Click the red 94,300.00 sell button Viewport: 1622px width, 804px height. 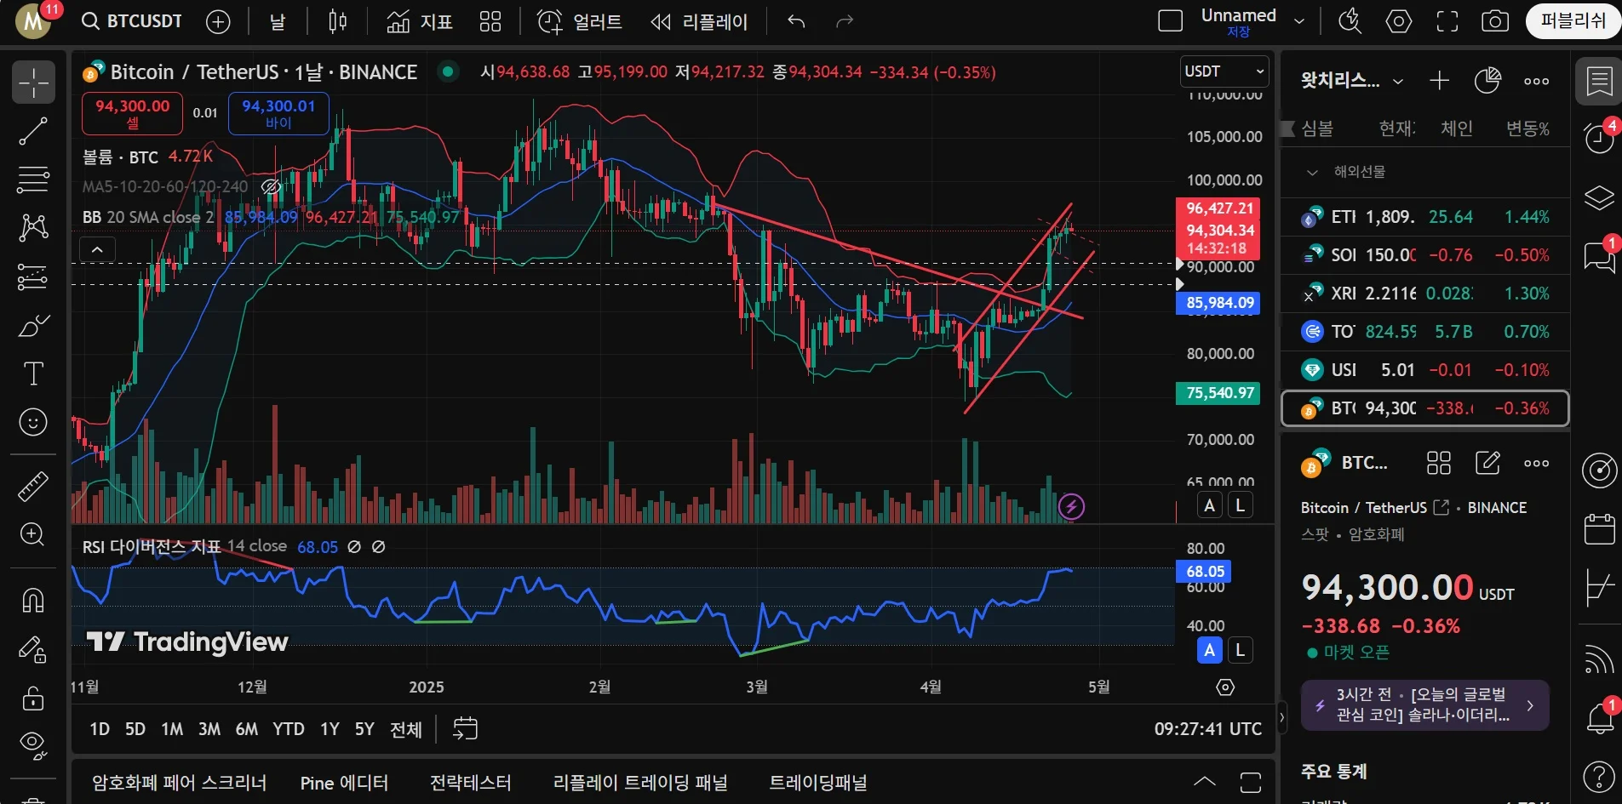tap(132, 113)
